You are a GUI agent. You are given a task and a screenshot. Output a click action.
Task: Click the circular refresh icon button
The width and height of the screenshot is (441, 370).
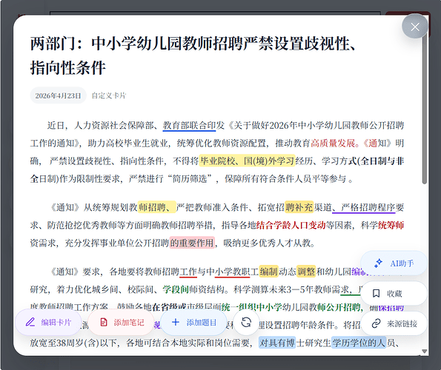point(246,323)
